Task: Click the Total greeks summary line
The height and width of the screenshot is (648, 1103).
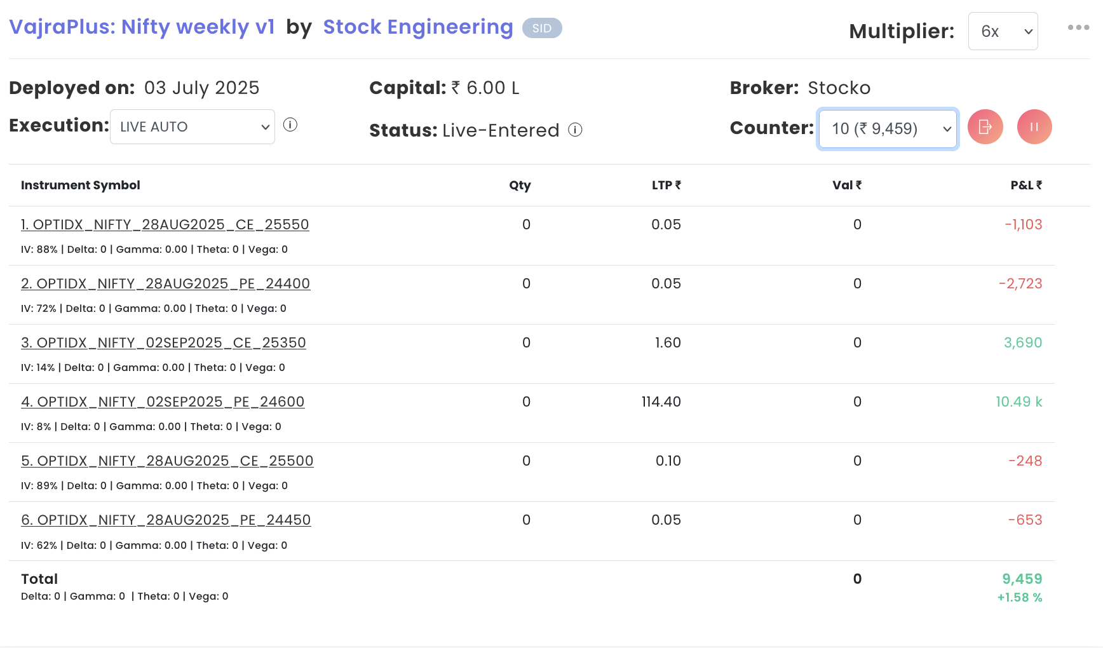Action: [125, 596]
